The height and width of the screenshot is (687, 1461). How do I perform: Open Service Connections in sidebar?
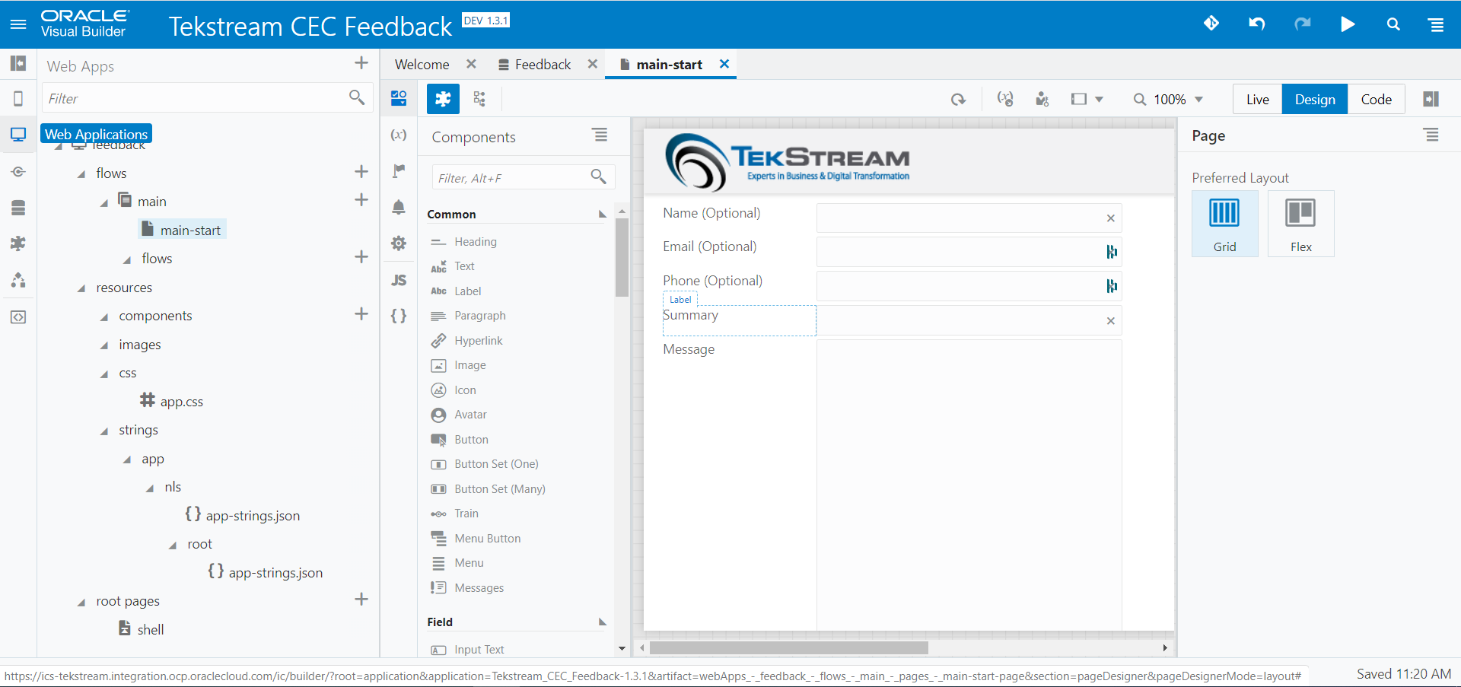(18, 172)
